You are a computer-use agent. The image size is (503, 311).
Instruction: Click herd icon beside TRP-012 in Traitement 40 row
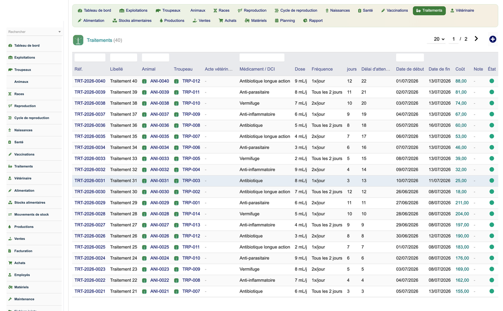tap(176, 81)
